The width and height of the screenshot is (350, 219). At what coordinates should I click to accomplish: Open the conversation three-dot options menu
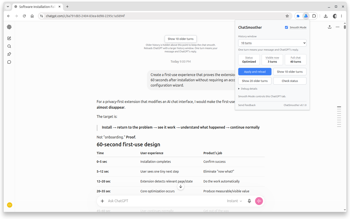337,27
